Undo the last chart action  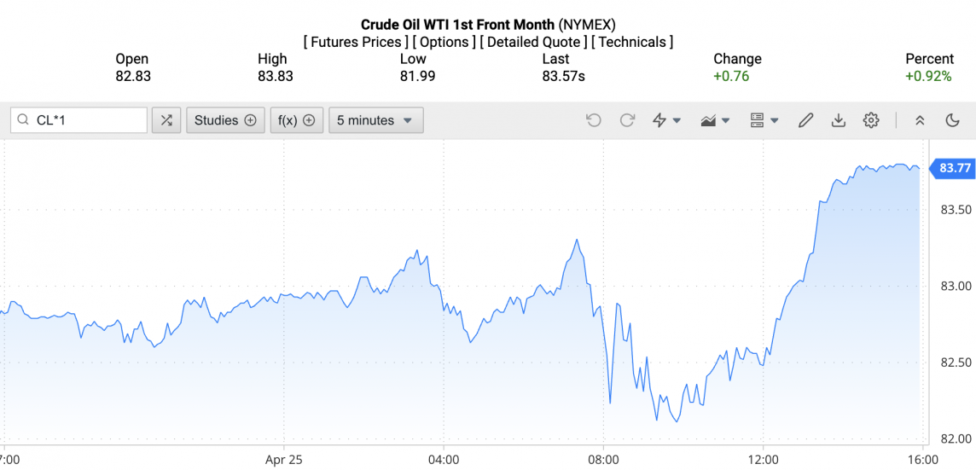pyautogui.click(x=594, y=120)
